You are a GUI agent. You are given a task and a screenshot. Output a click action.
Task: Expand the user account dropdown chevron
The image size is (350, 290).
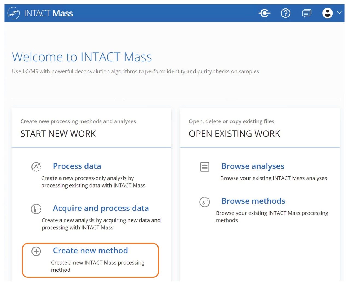coord(339,13)
